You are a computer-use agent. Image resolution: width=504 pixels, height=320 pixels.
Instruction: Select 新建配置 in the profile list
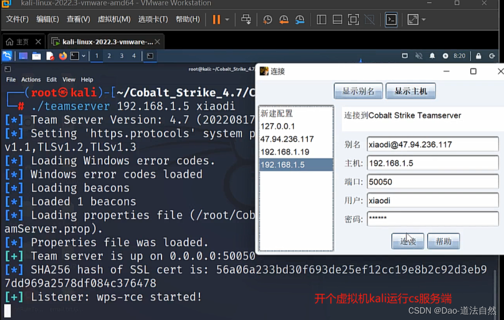(x=296, y=113)
